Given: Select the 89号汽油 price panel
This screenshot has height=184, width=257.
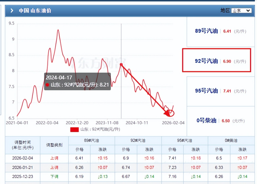Looking at the screenshot, I should pos(221,32).
